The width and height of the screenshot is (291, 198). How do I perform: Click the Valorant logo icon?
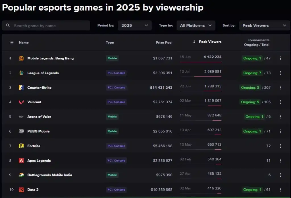point(21,102)
